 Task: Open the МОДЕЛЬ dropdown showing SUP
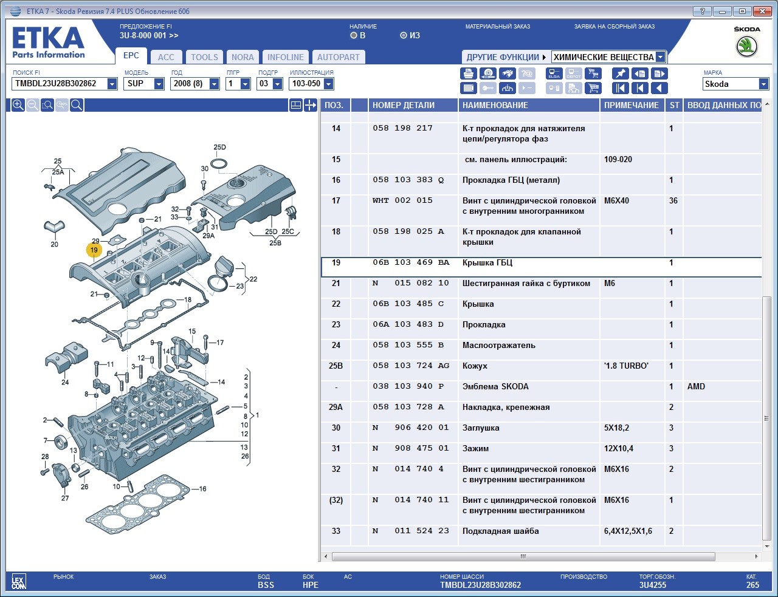click(x=159, y=84)
